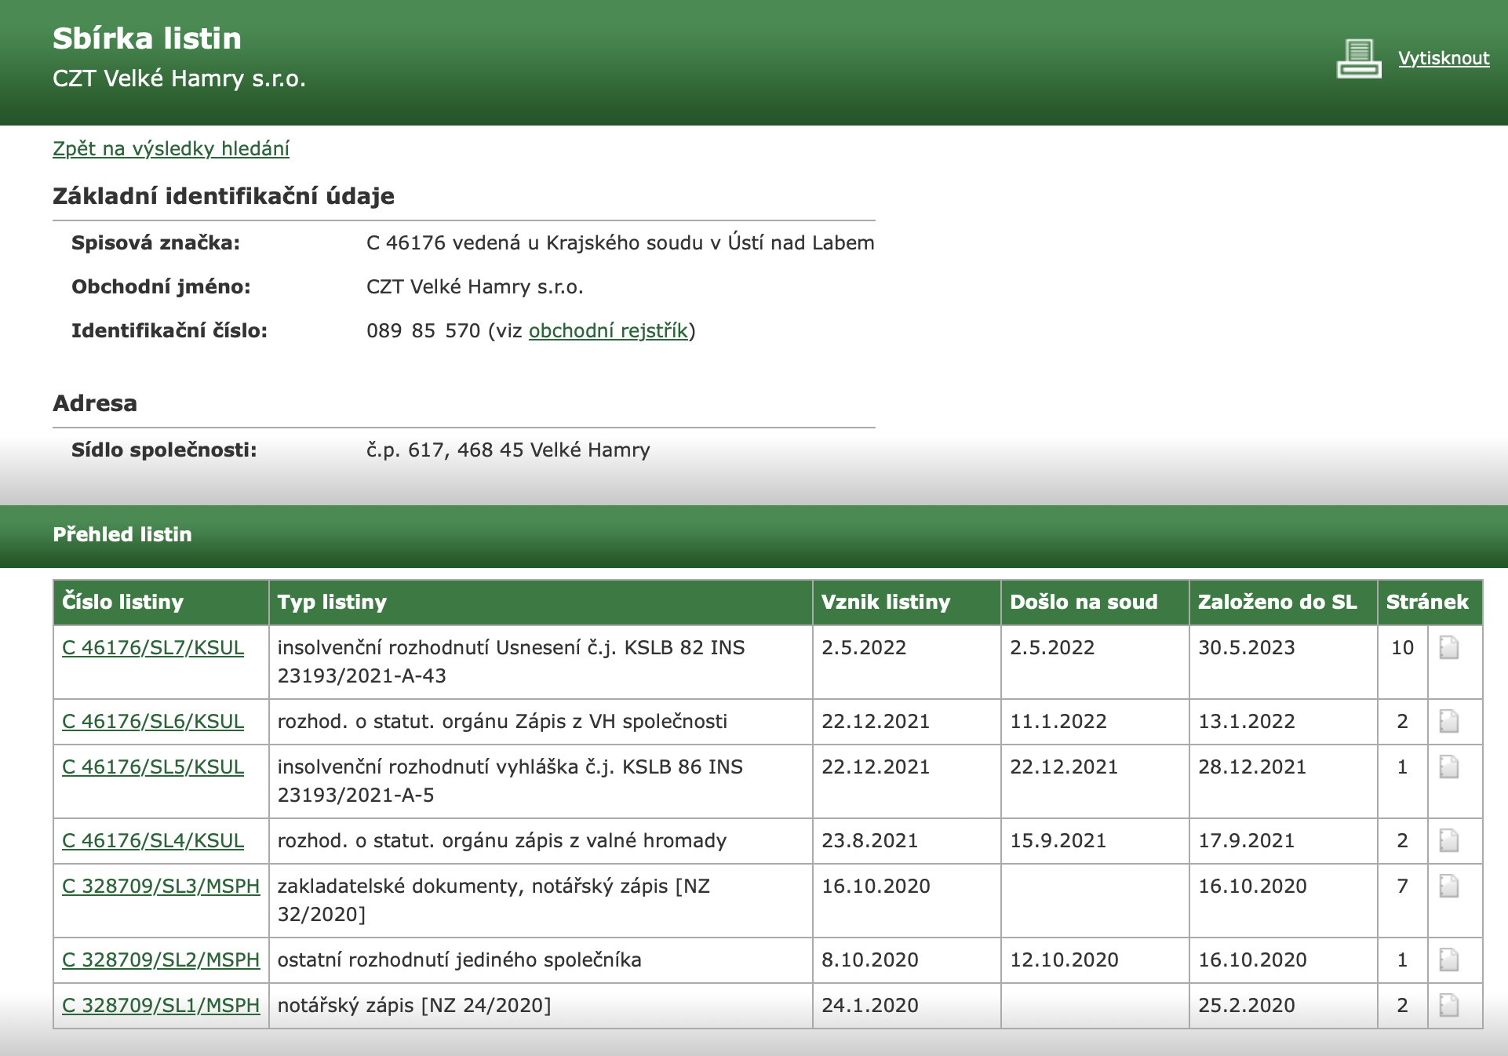
Task: Click the zakladatelské dokumenty NZ 32/2020 cell
Action: [x=541, y=901]
